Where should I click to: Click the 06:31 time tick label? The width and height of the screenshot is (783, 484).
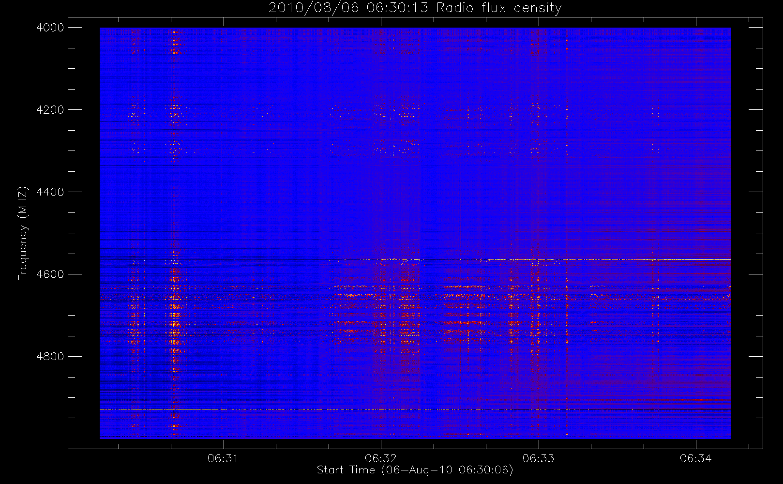[223, 458]
